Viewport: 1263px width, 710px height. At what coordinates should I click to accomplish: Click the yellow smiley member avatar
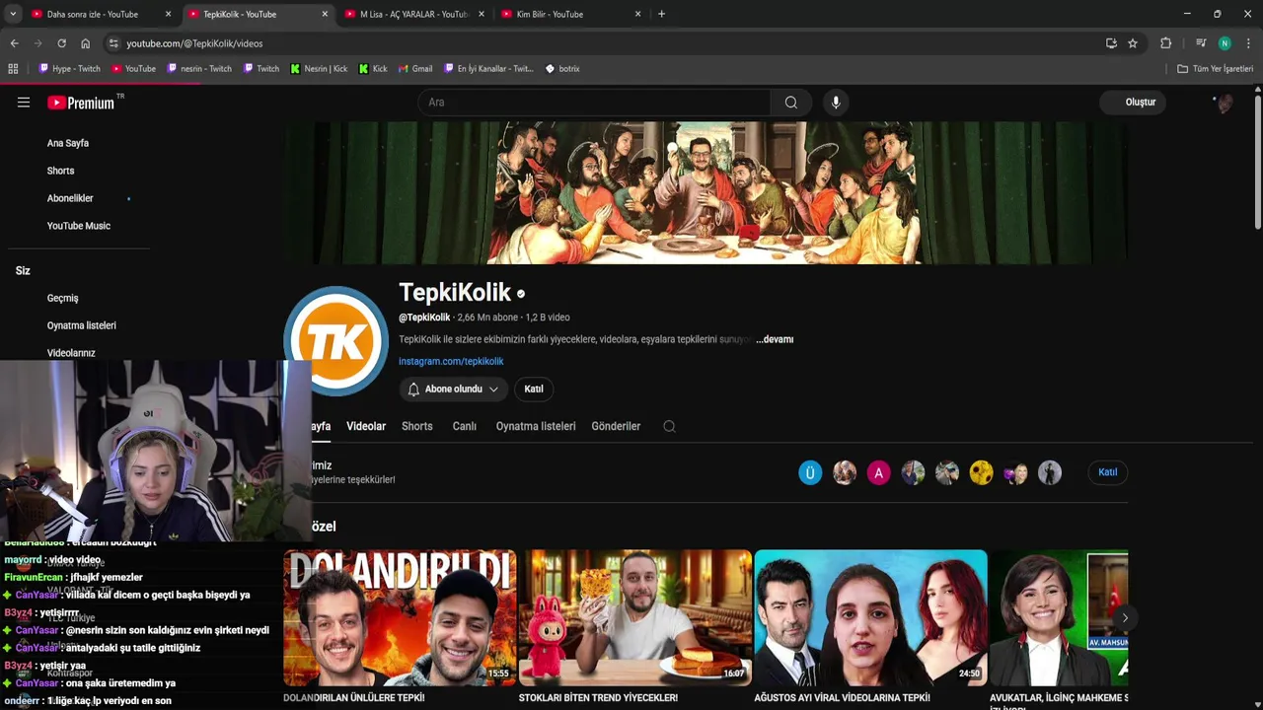[981, 472]
